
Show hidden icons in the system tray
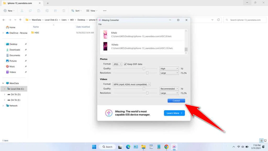click(234, 147)
